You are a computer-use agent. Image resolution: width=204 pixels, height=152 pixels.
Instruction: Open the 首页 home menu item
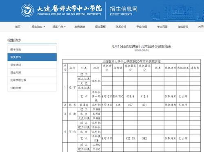[x=18, y=26]
